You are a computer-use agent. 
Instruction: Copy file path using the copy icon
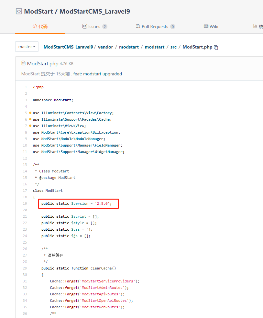tap(216, 47)
